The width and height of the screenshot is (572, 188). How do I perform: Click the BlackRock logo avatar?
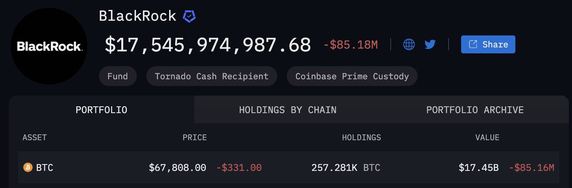pyautogui.click(x=49, y=46)
